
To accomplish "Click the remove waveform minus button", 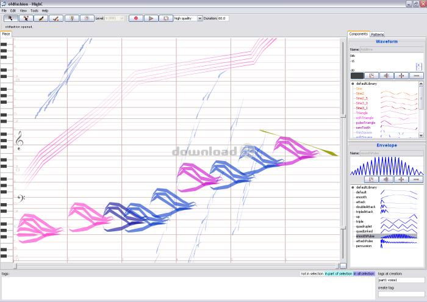I will [x=417, y=76].
